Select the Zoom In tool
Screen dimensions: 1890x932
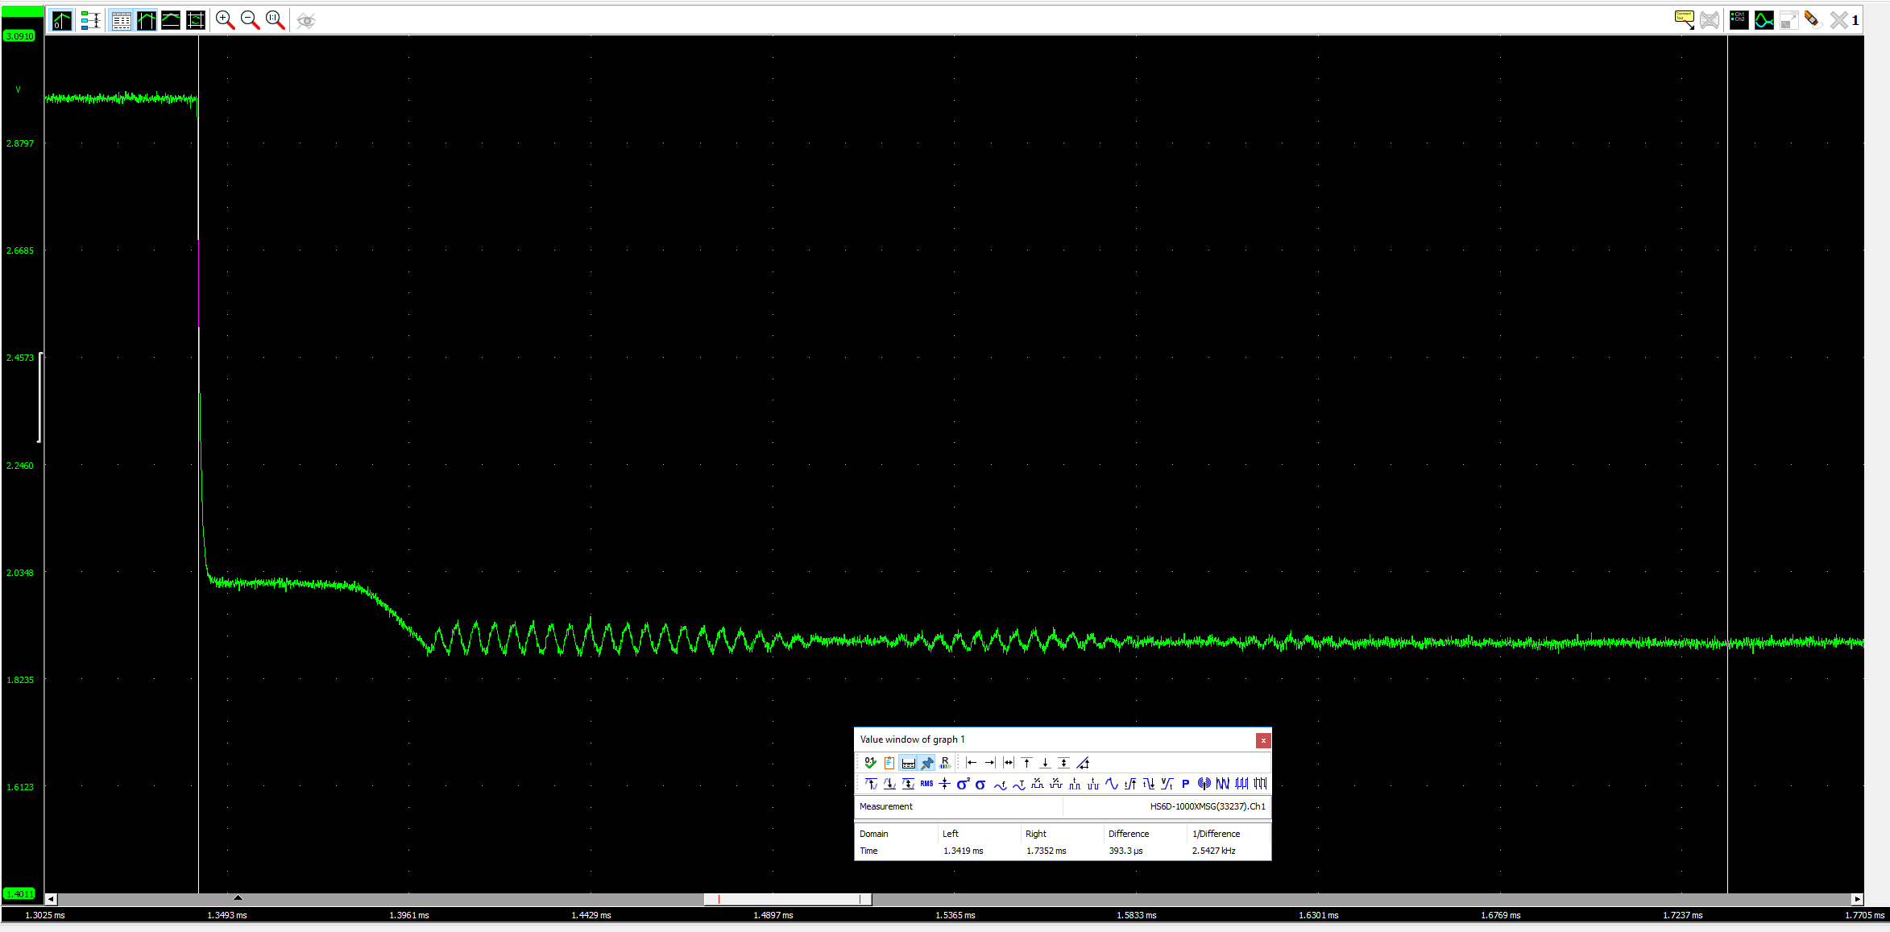224,19
